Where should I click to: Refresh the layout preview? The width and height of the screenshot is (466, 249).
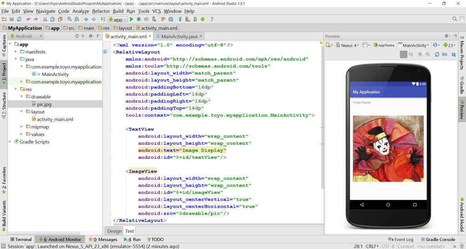(437, 54)
